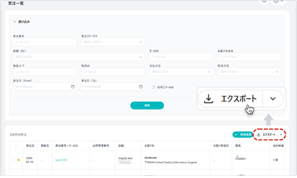This screenshot has height=178, width=297.
Task: Select the checkbox for the test-0210 order row
Action: 15,160
